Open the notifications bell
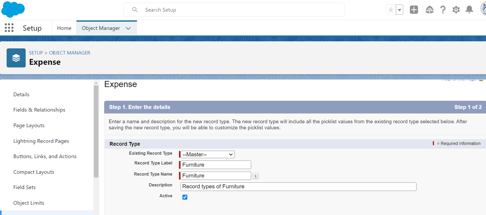486x215 pixels. 469,10
